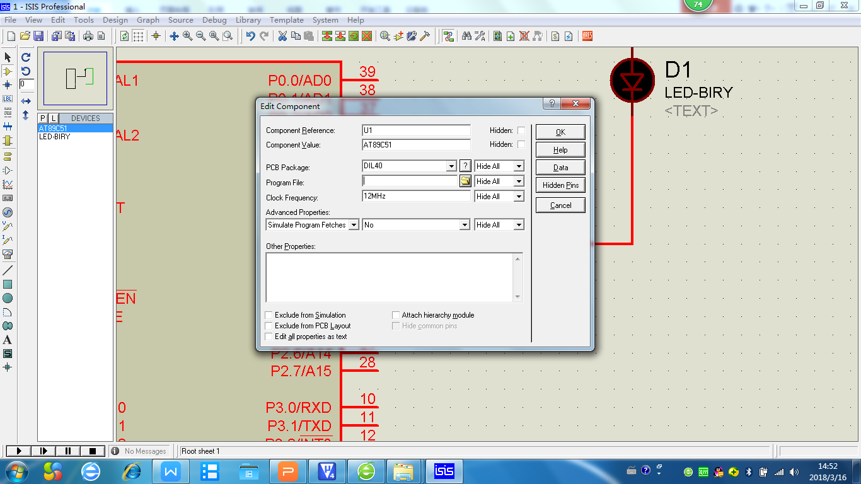Select LED-BIRY in the devices list
861x484 pixels.
point(55,137)
